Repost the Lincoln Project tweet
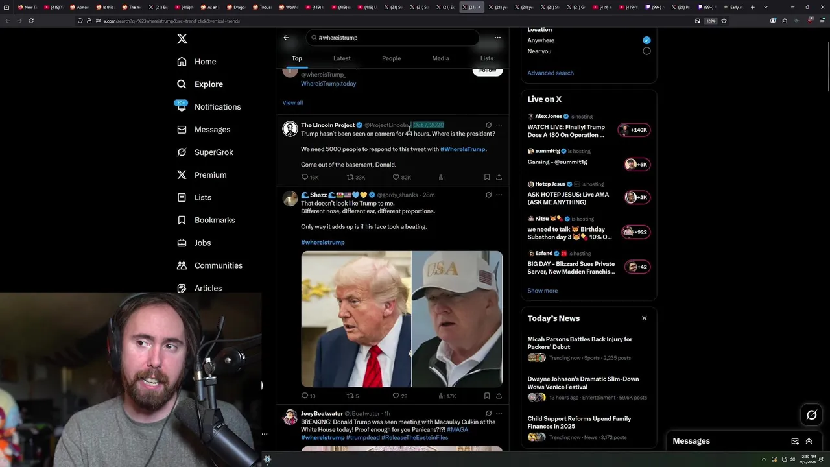 coord(350,177)
